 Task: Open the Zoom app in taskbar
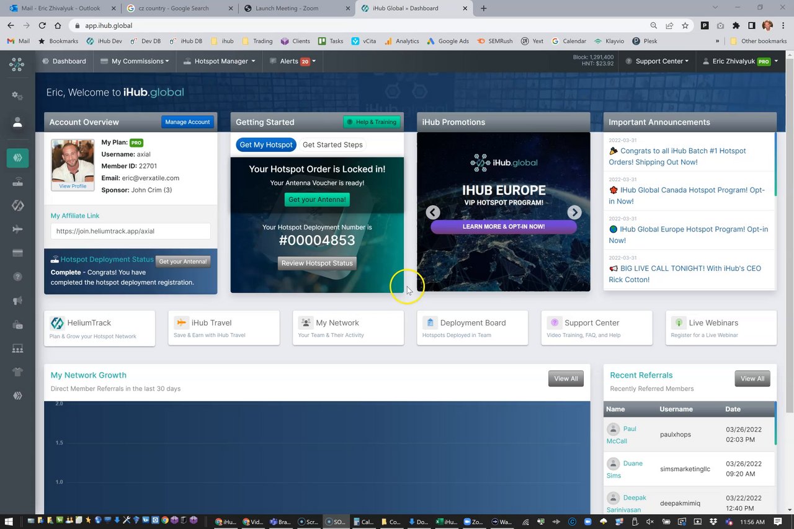[473, 522]
